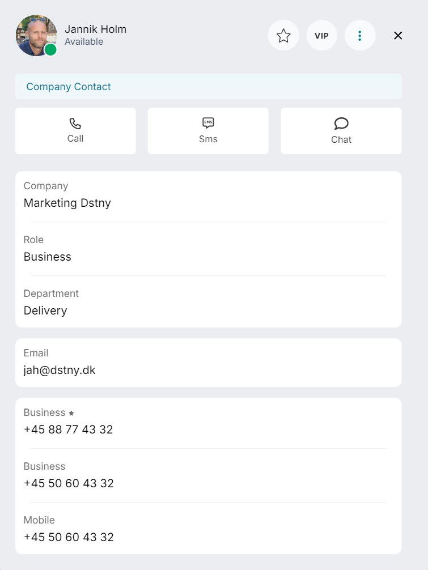Click the email jah@dstny.dk
Image resolution: width=428 pixels, height=570 pixels.
point(60,370)
